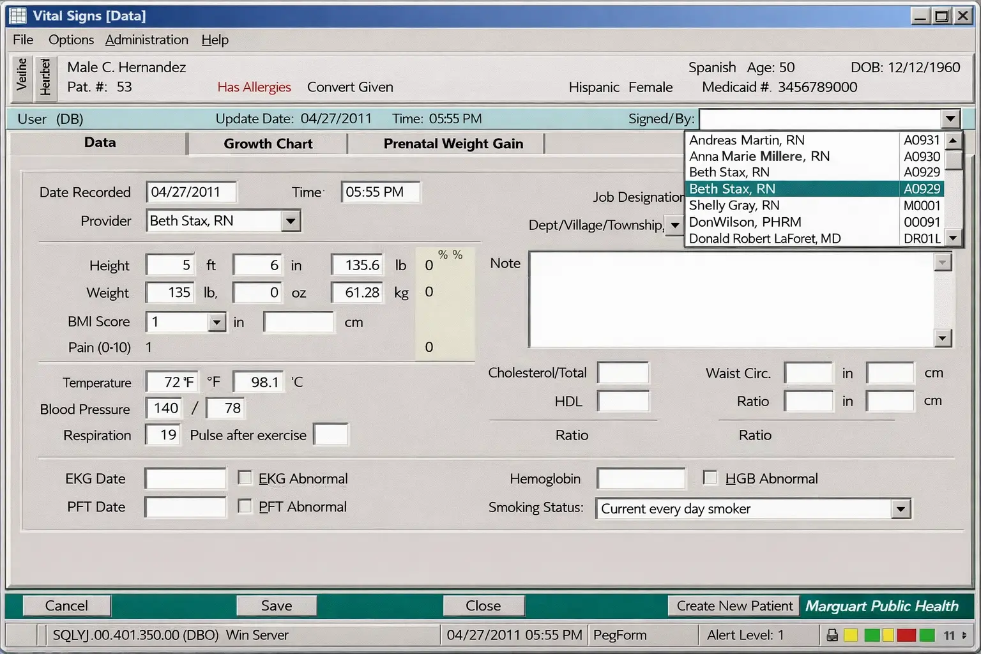The height and width of the screenshot is (654, 981).
Task: Click the Create New Patient button
Action: coord(732,605)
